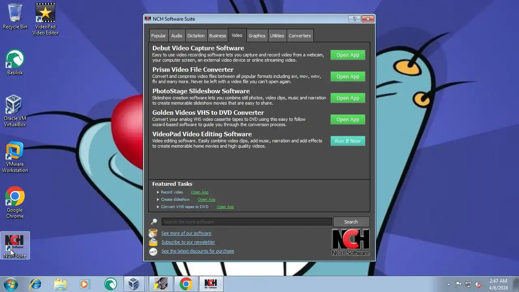Click the Google Chrome taskbar icon

[x=186, y=284]
